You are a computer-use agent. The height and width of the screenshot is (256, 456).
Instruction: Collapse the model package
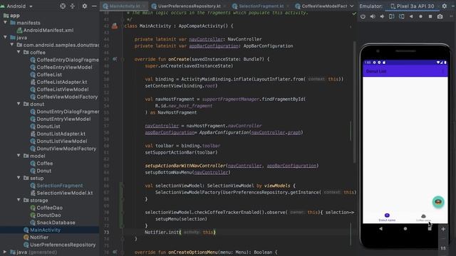19,156
